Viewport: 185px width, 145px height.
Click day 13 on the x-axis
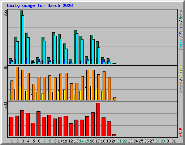click(76, 141)
